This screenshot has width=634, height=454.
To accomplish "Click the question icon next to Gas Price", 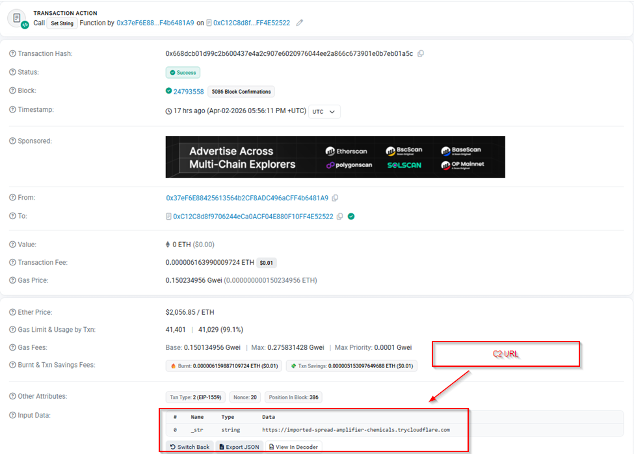I will pos(13,280).
